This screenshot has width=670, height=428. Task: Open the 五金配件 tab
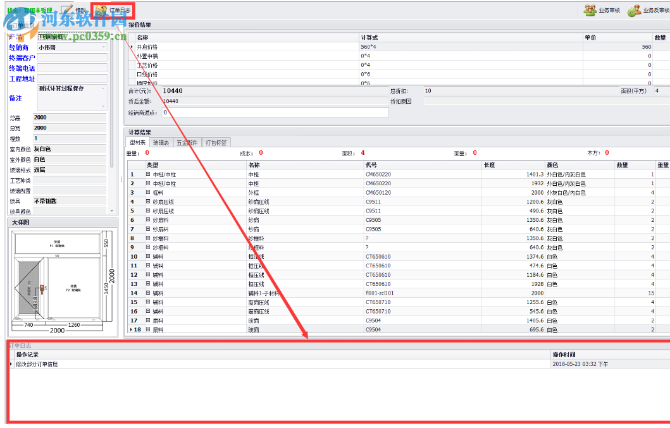pyautogui.click(x=187, y=143)
